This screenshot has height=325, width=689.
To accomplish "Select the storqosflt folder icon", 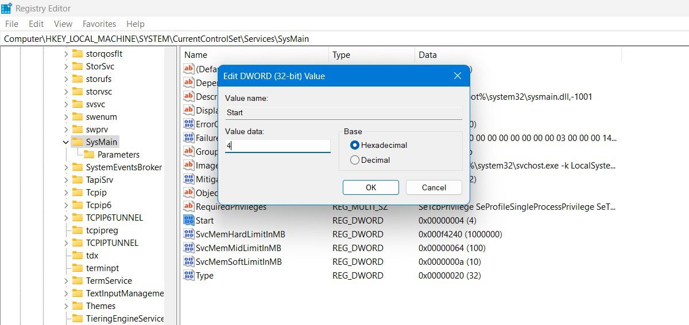I will coord(77,54).
